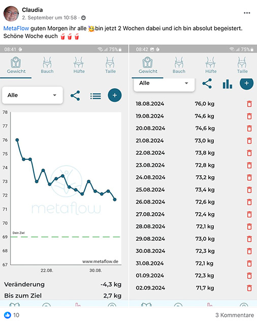Click share icon in left chart view
This screenshot has width=257, height=325.
[75, 95]
